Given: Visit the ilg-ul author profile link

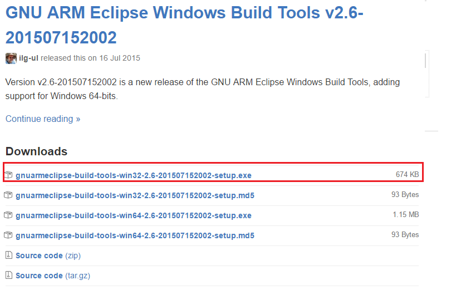Looking at the screenshot, I should click(29, 58).
